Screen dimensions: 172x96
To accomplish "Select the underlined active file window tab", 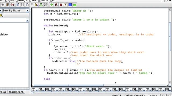I will click(x=88, y=90).
